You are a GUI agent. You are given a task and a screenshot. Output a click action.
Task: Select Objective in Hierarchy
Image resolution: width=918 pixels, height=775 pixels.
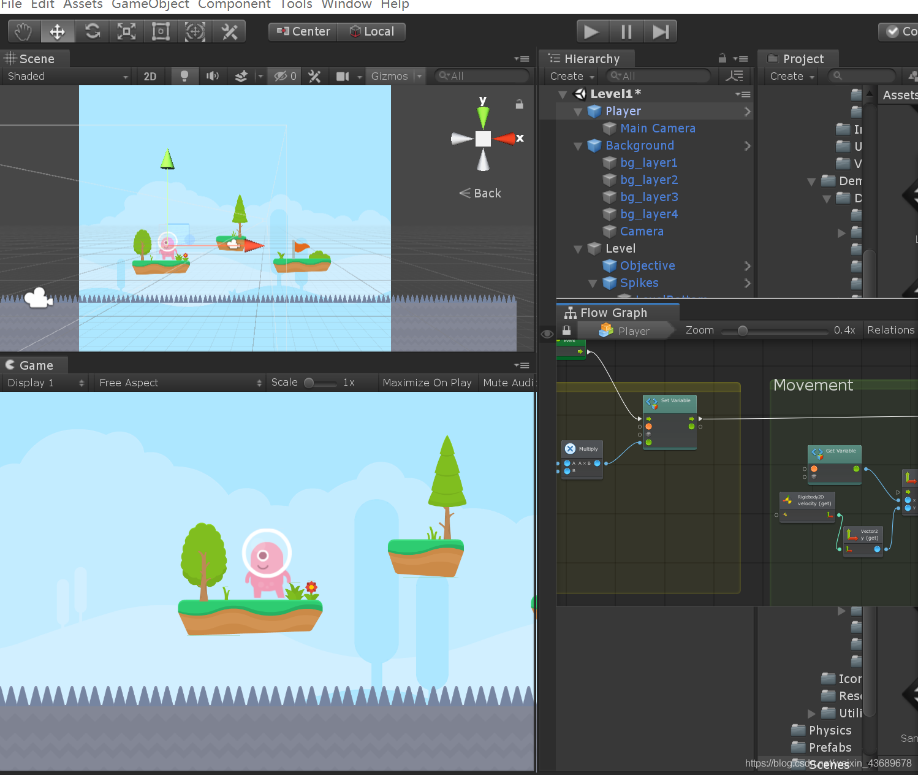point(647,265)
